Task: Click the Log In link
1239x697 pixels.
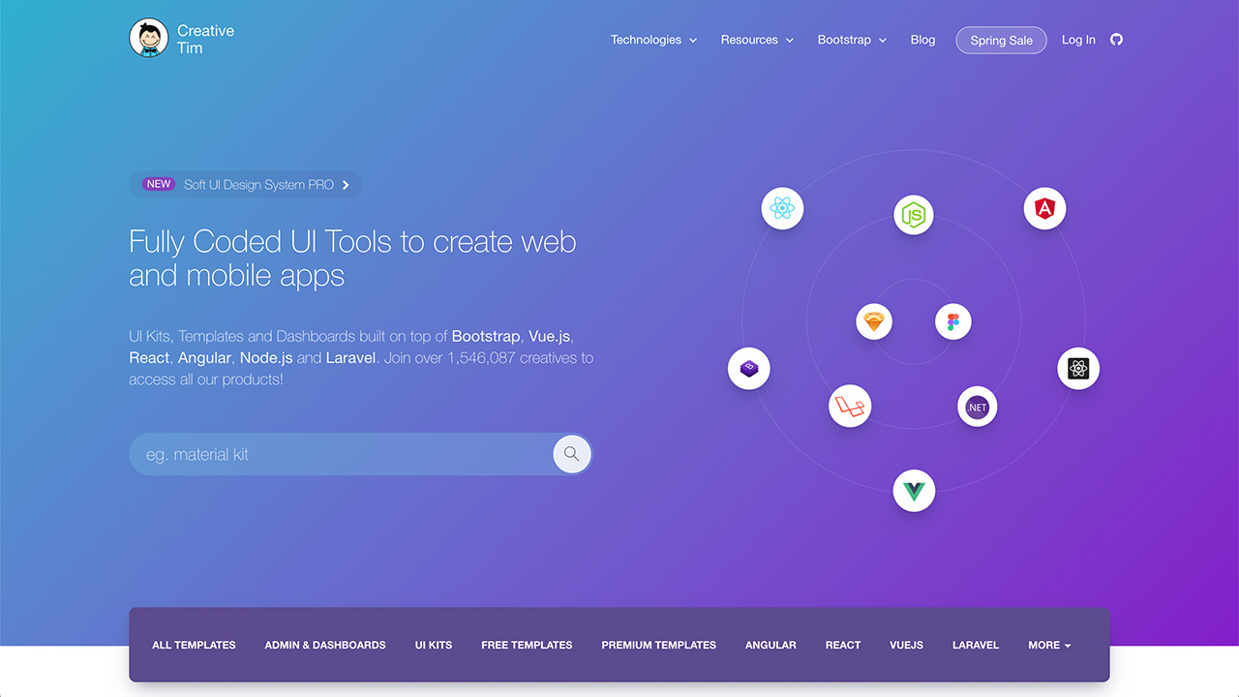Action: [1078, 40]
